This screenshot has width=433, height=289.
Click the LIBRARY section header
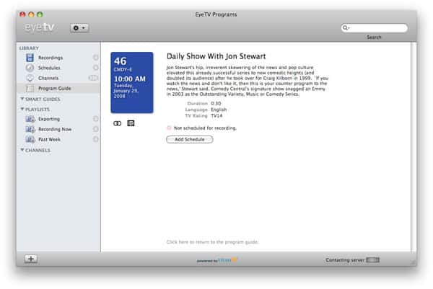29,48
